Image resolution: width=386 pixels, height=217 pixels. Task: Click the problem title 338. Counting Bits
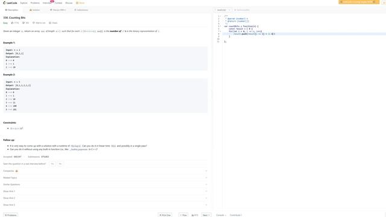coord(14,17)
